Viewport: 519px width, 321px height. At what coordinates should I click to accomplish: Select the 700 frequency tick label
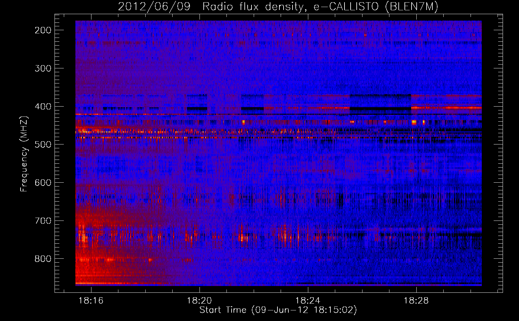pyautogui.click(x=43, y=221)
